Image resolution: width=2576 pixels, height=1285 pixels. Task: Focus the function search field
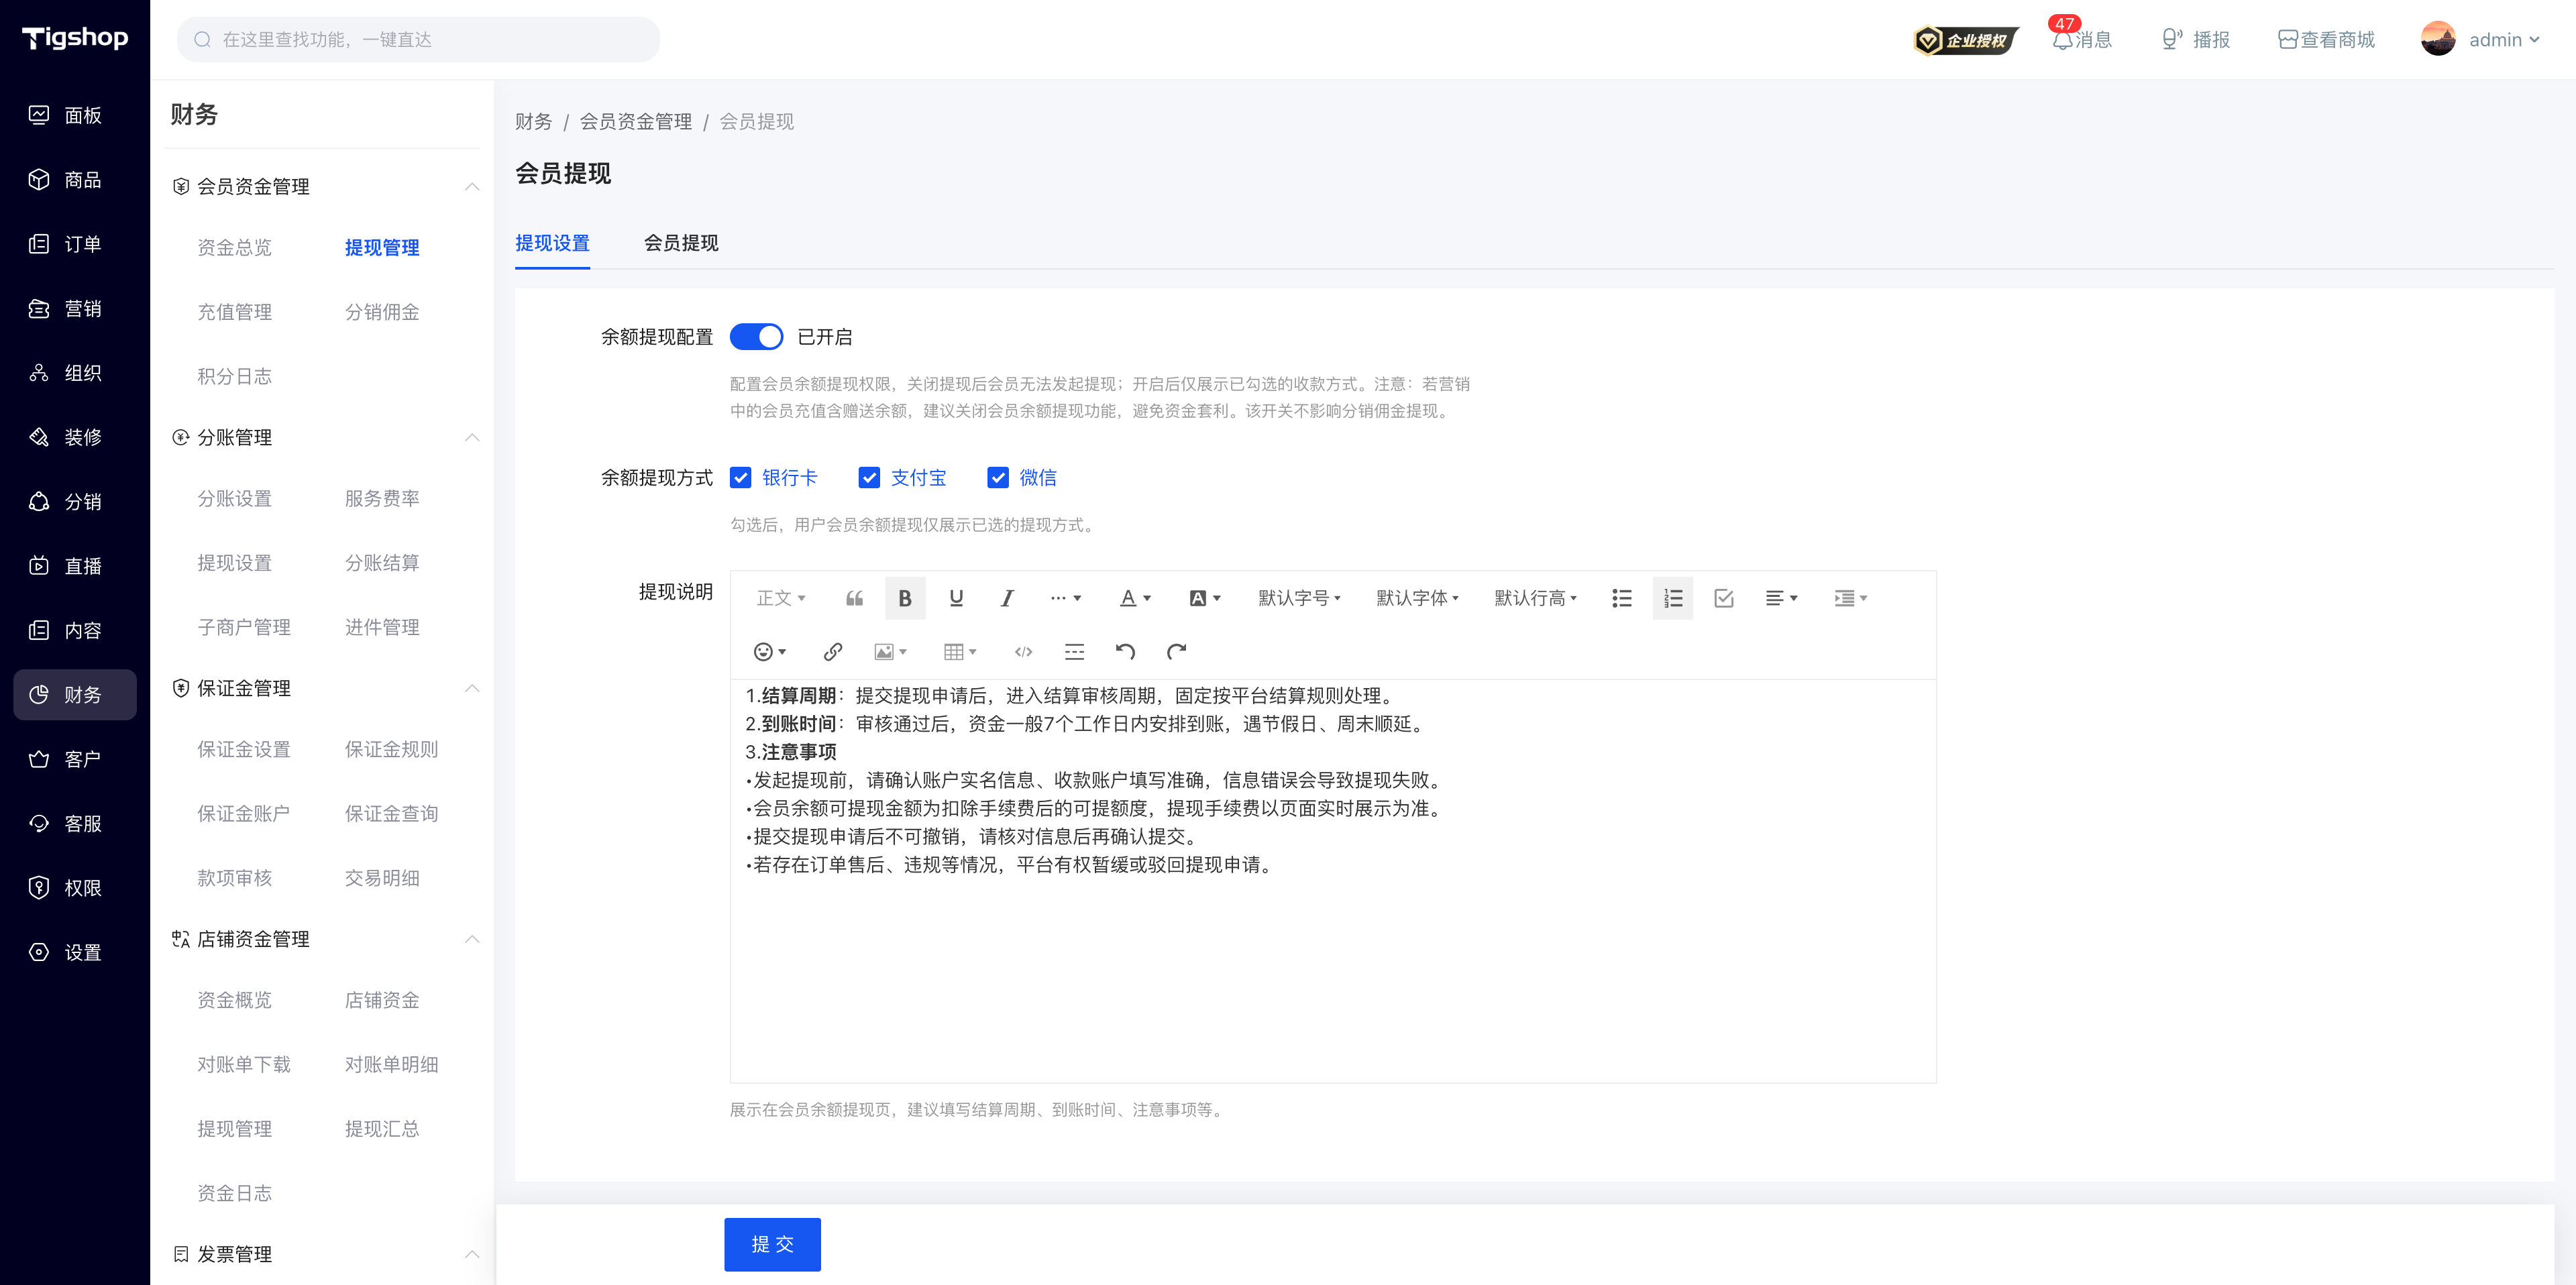419,39
